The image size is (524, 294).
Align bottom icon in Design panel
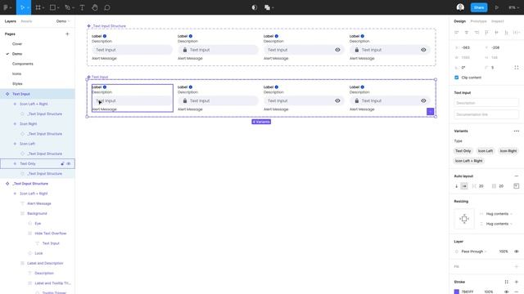[x=506, y=33]
